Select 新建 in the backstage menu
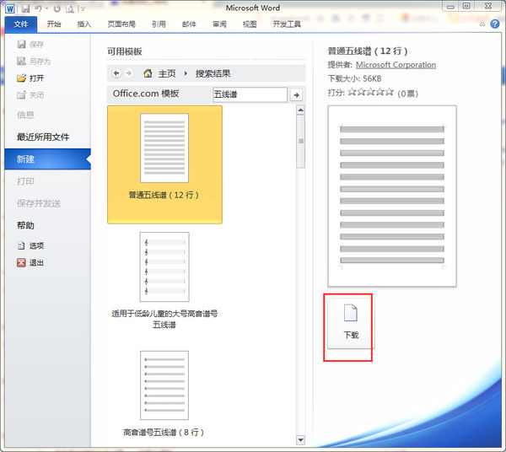The width and height of the screenshot is (506, 452). coord(48,159)
